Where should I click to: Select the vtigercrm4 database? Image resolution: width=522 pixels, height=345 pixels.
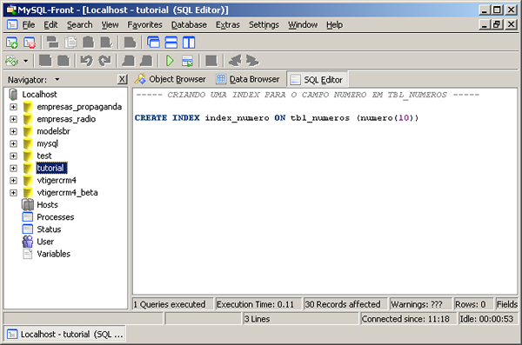[x=57, y=180]
